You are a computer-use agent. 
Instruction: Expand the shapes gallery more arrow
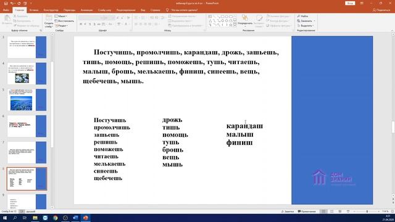click(x=235, y=25)
